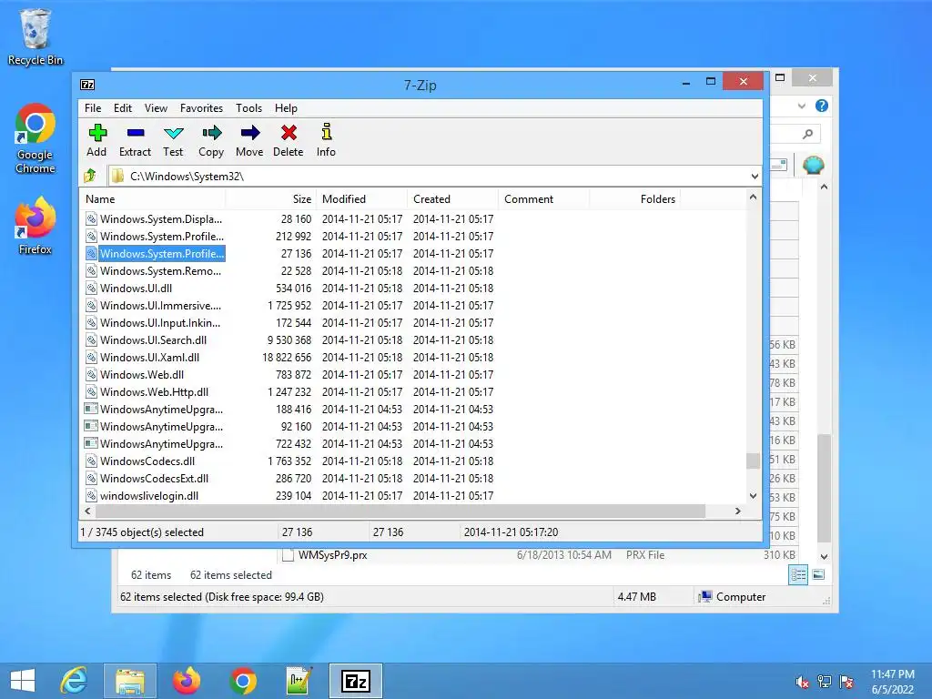Open the View menu
Image resolution: width=932 pixels, height=699 pixels.
156,108
